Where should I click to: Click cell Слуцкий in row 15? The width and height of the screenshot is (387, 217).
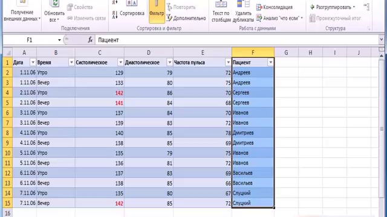tap(253, 203)
